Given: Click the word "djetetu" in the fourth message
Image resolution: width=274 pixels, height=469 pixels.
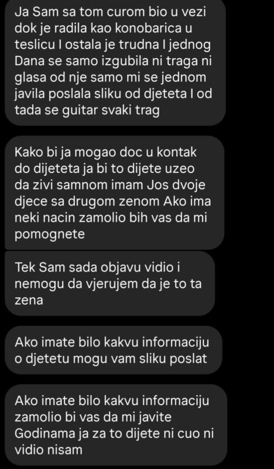Looking at the screenshot, I should tap(49, 358).
